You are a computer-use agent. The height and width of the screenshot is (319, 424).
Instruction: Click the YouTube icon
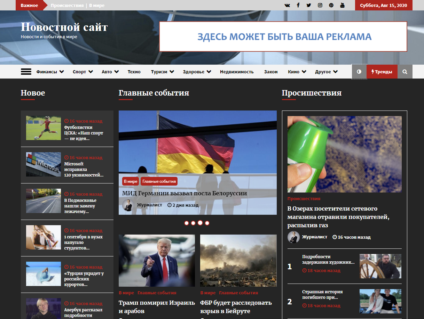coord(342,5)
